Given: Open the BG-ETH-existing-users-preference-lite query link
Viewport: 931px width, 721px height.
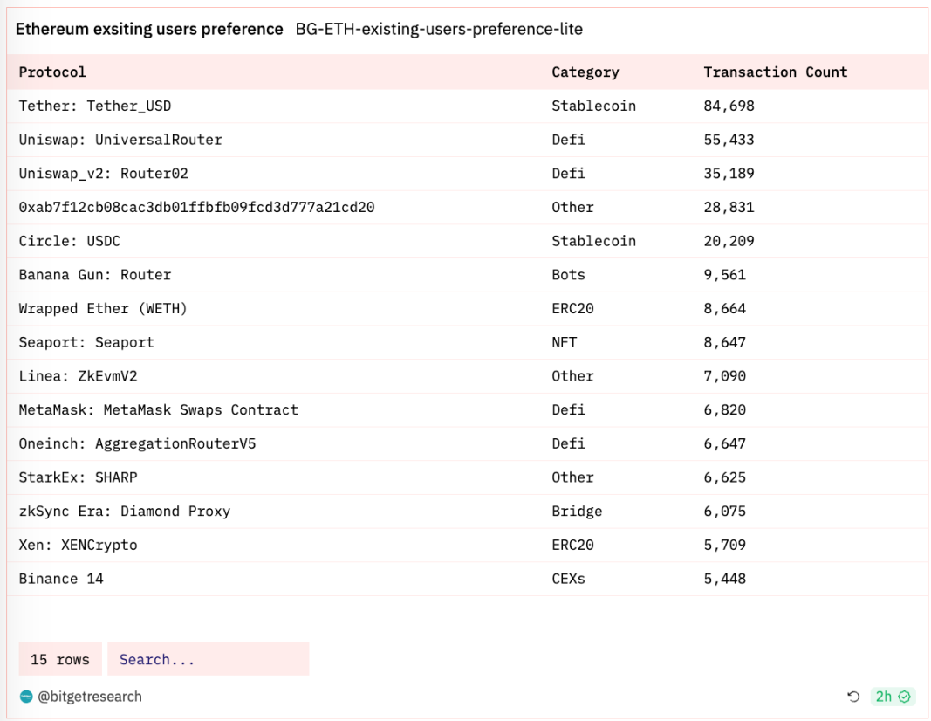Looking at the screenshot, I should [x=439, y=29].
